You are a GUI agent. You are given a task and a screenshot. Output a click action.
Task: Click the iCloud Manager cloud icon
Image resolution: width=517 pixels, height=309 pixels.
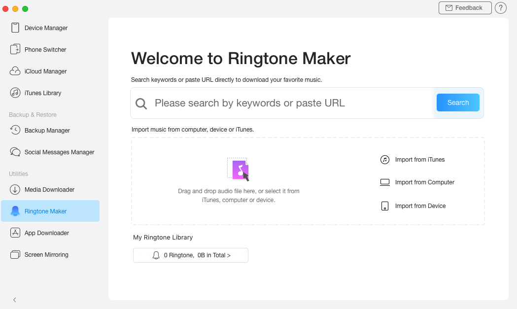(15, 71)
